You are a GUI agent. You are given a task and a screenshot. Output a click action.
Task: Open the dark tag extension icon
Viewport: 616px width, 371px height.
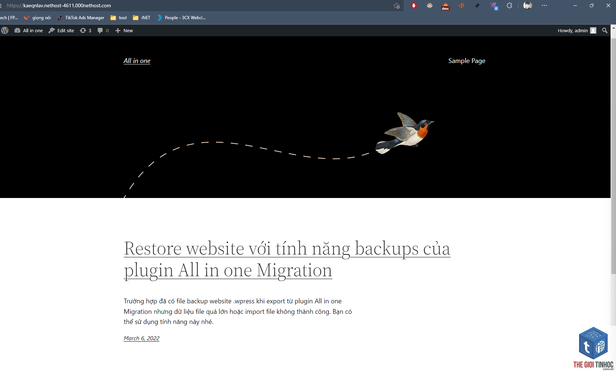pos(477,5)
